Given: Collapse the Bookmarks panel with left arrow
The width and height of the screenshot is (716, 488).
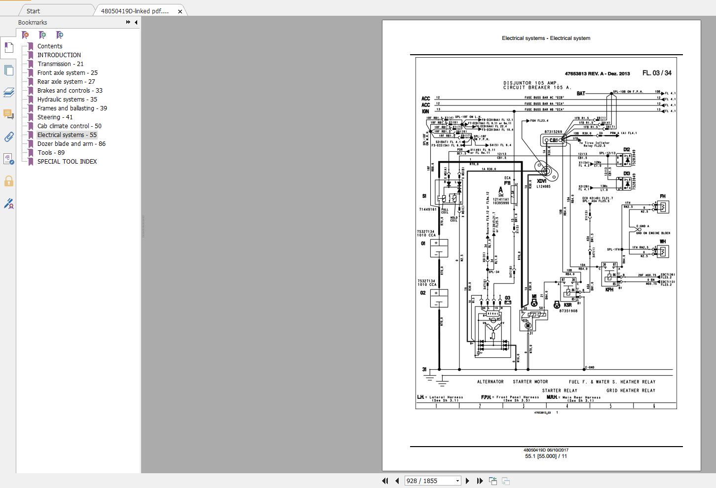Looking at the screenshot, I should (x=136, y=22).
